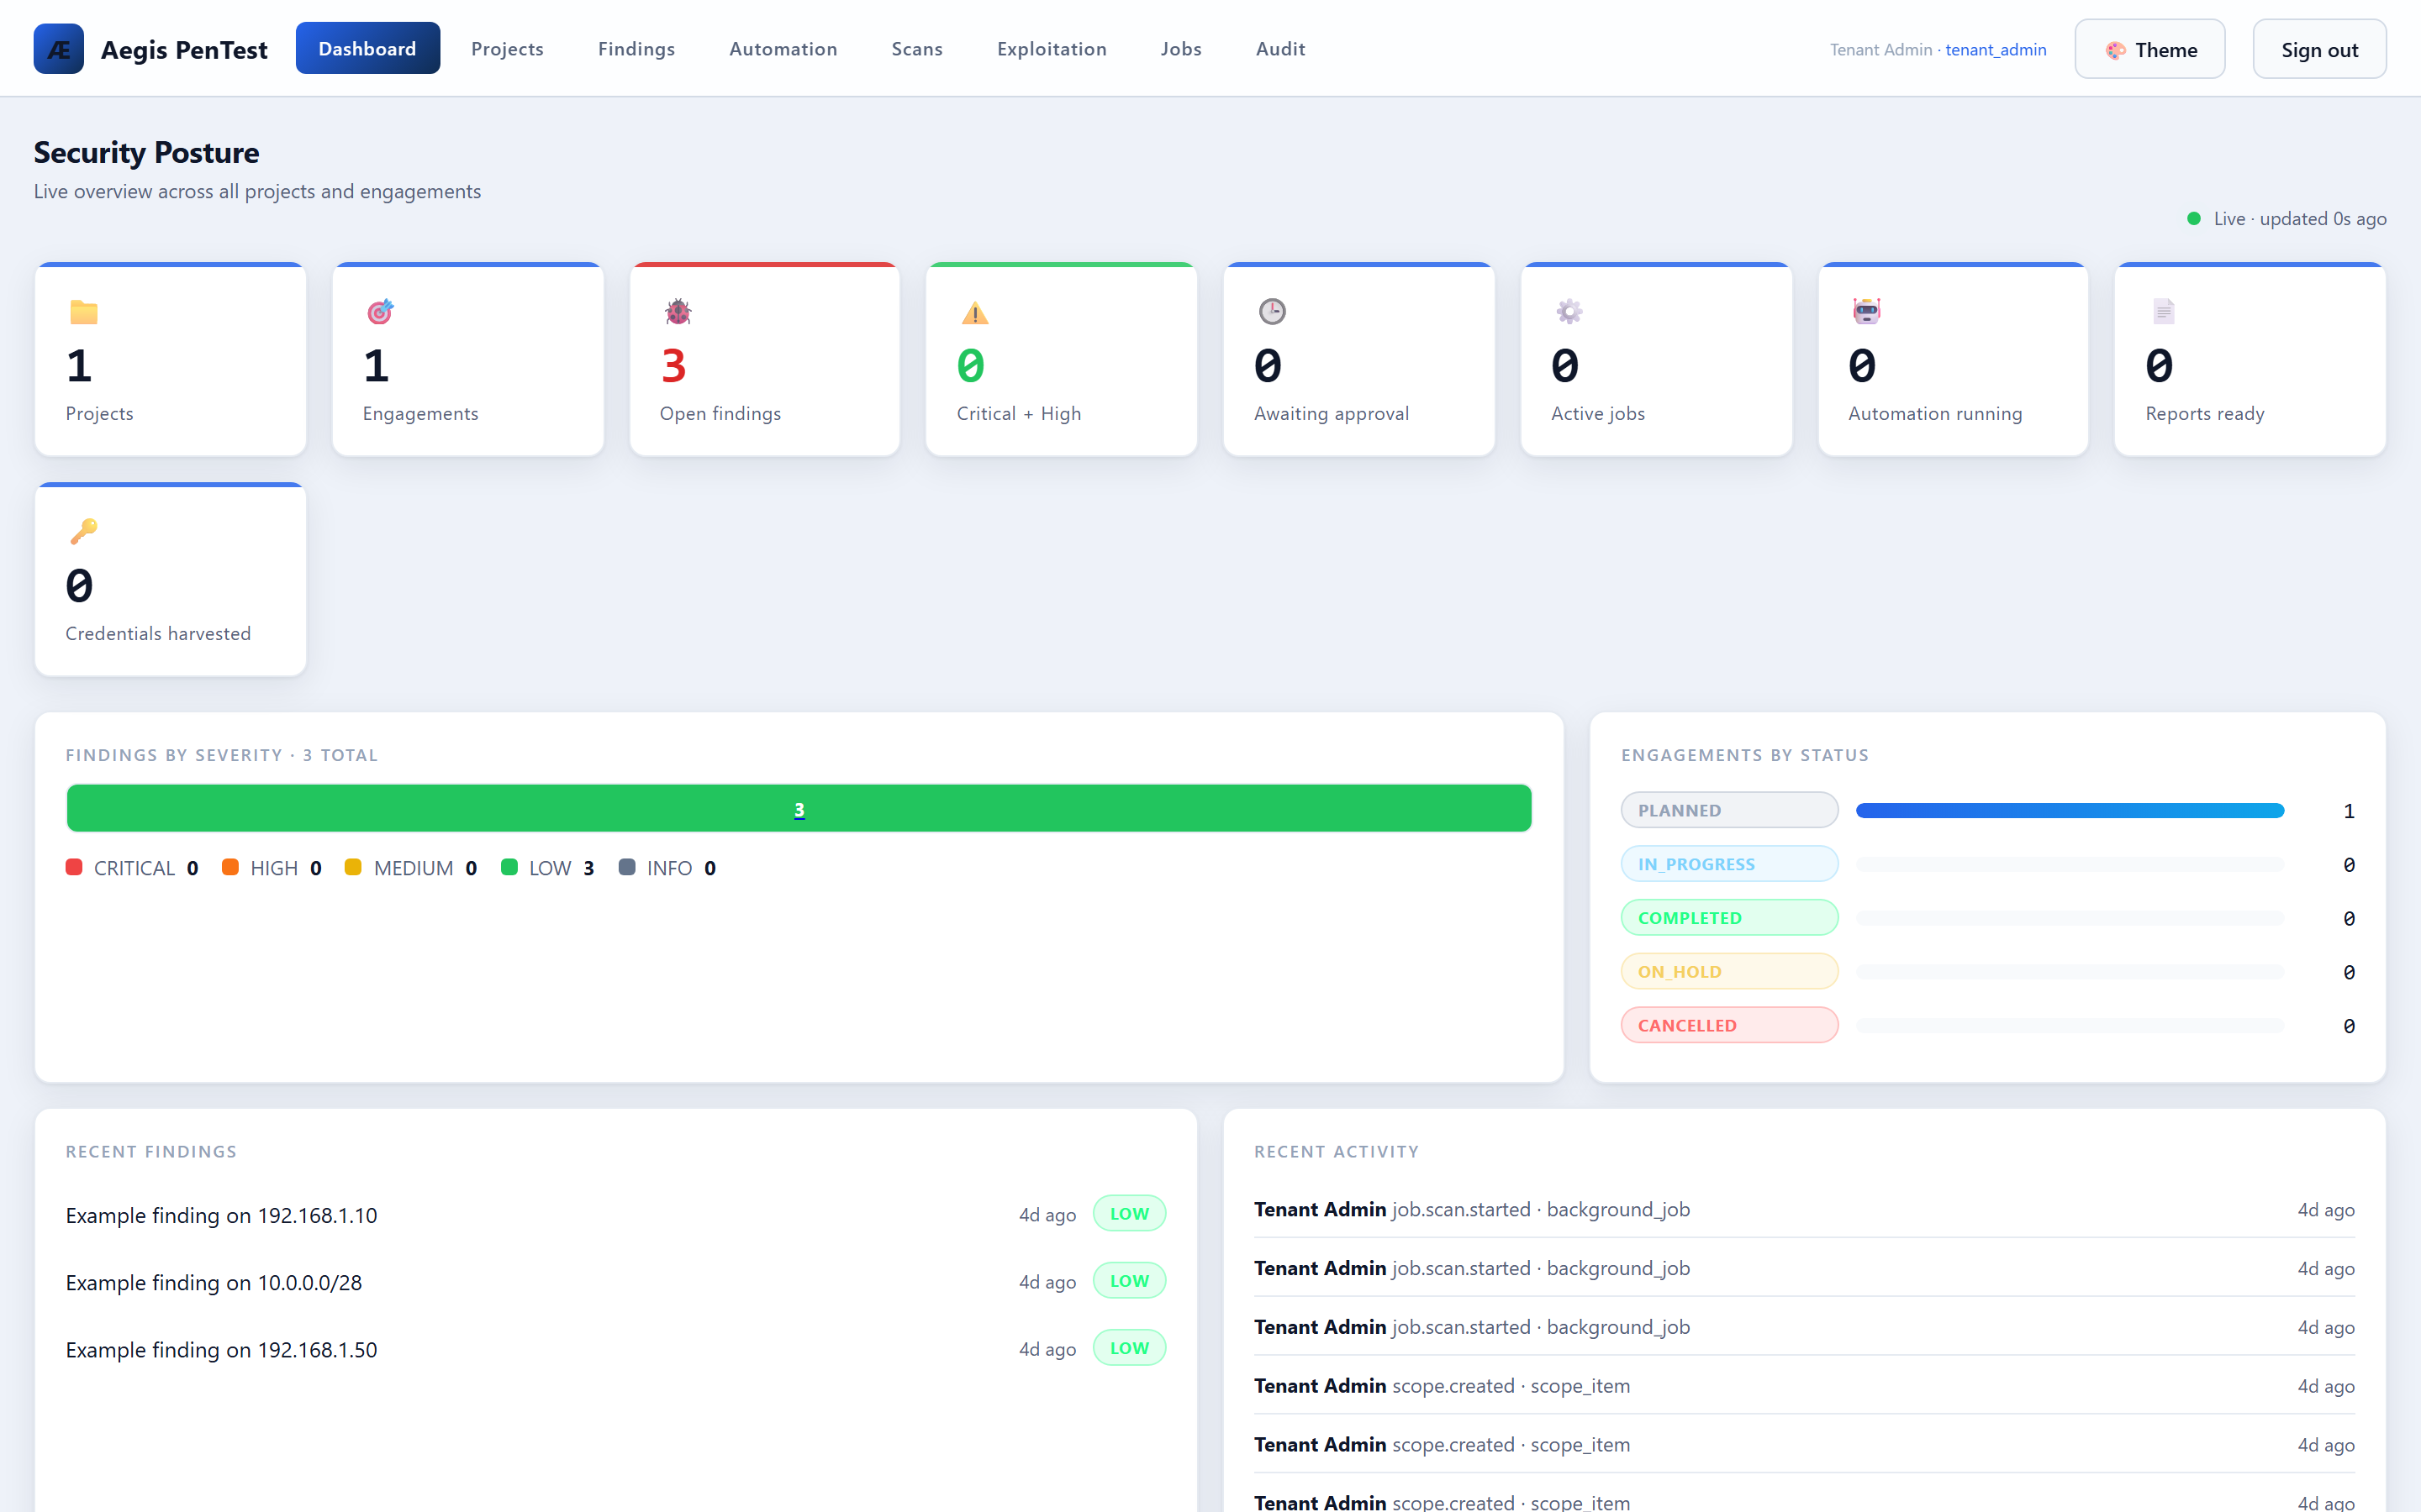
Task: Click the key icon on Credentials harvested card
Action: [x=84, y=532]
